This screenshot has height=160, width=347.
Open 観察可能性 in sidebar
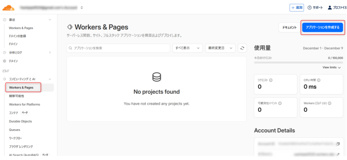(16, 96)
